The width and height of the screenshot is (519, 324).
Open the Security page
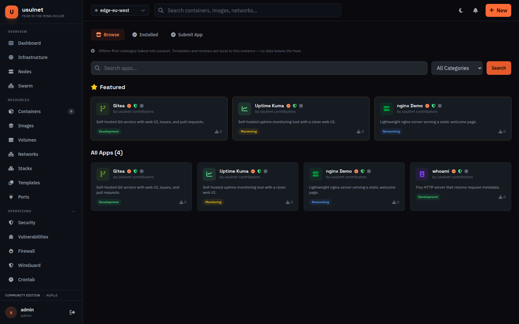[x=41, y=223]
